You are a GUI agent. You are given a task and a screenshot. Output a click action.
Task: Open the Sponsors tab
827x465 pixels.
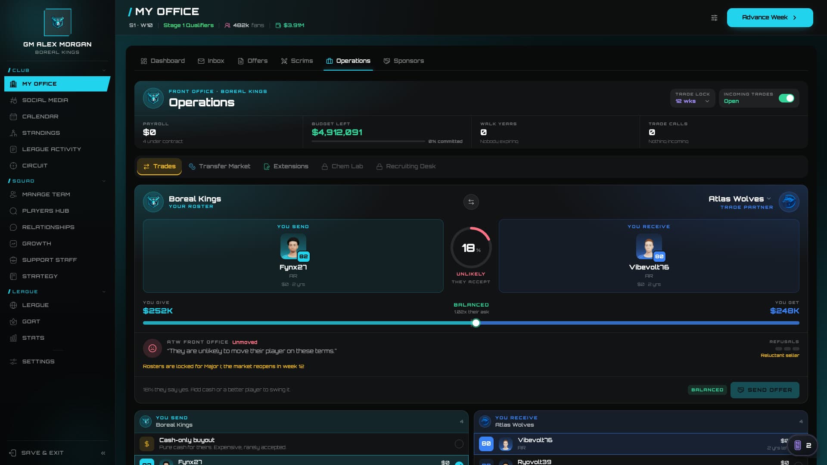click(404, 61)
